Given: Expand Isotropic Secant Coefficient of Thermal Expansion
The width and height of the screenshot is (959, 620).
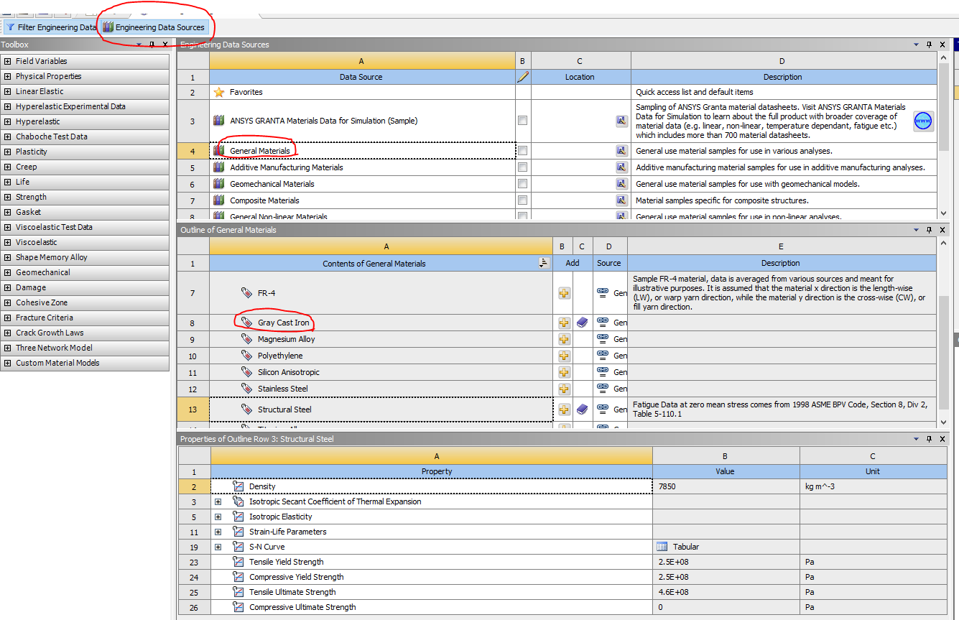Looking at the screenshot, I should click(218, 501).
